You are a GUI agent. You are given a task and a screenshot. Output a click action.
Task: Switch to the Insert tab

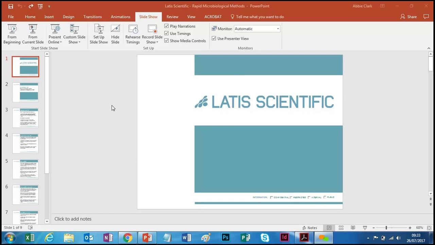49,17
